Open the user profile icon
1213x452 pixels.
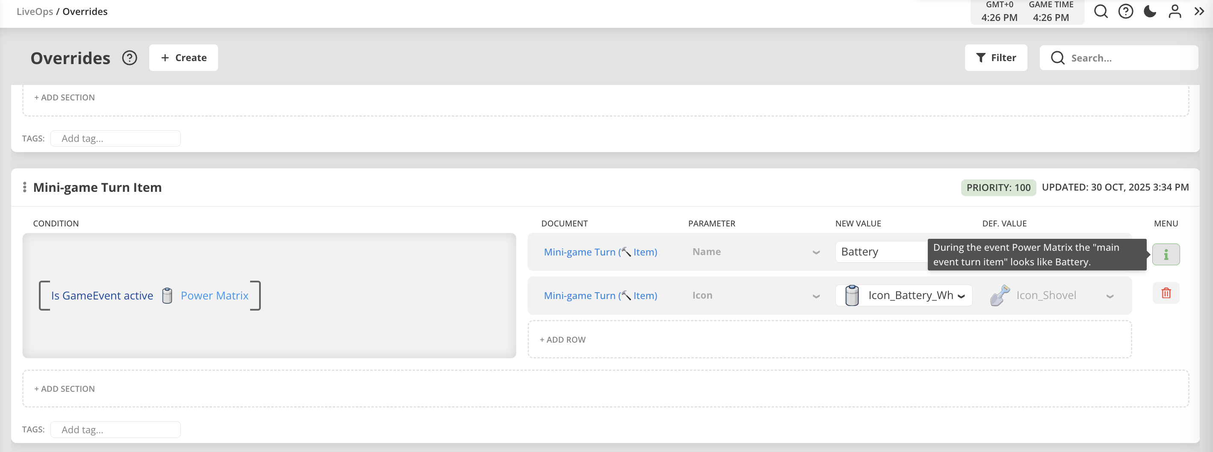pyautogui.click(x=1175, y=11)
